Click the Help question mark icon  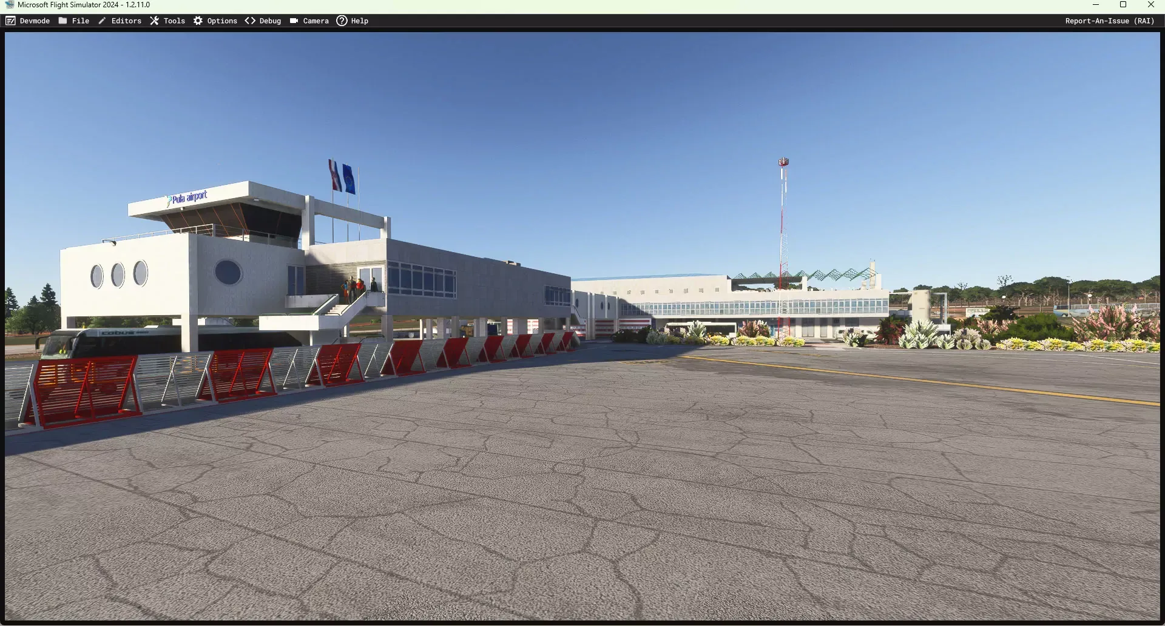point(342,21)
